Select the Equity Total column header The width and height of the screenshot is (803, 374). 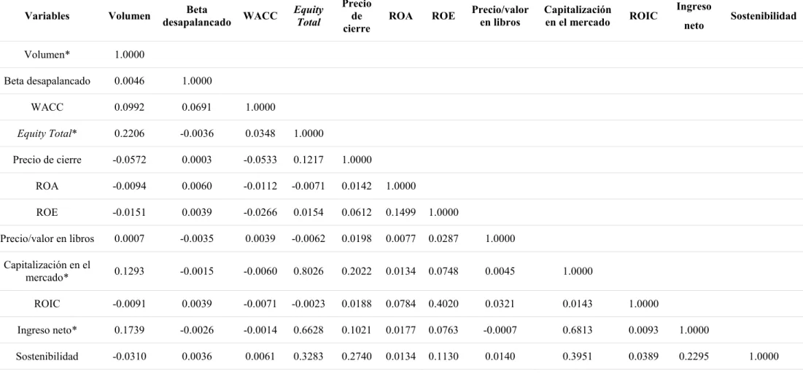pos(309,16)
